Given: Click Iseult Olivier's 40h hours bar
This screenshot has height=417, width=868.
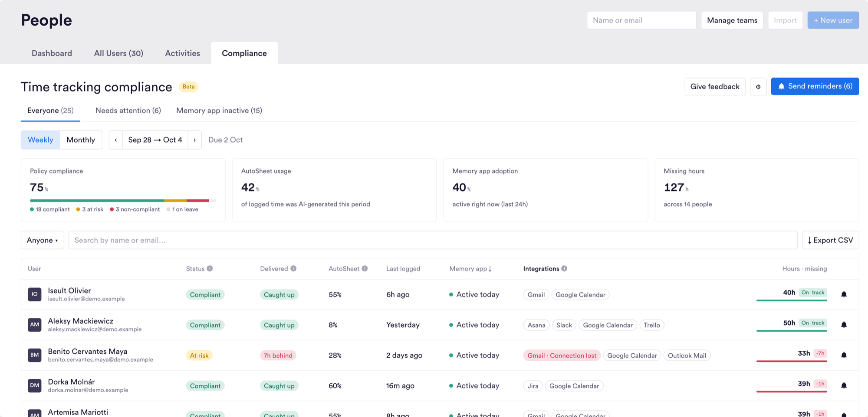Looking at the screenshot, I should 792,300.
